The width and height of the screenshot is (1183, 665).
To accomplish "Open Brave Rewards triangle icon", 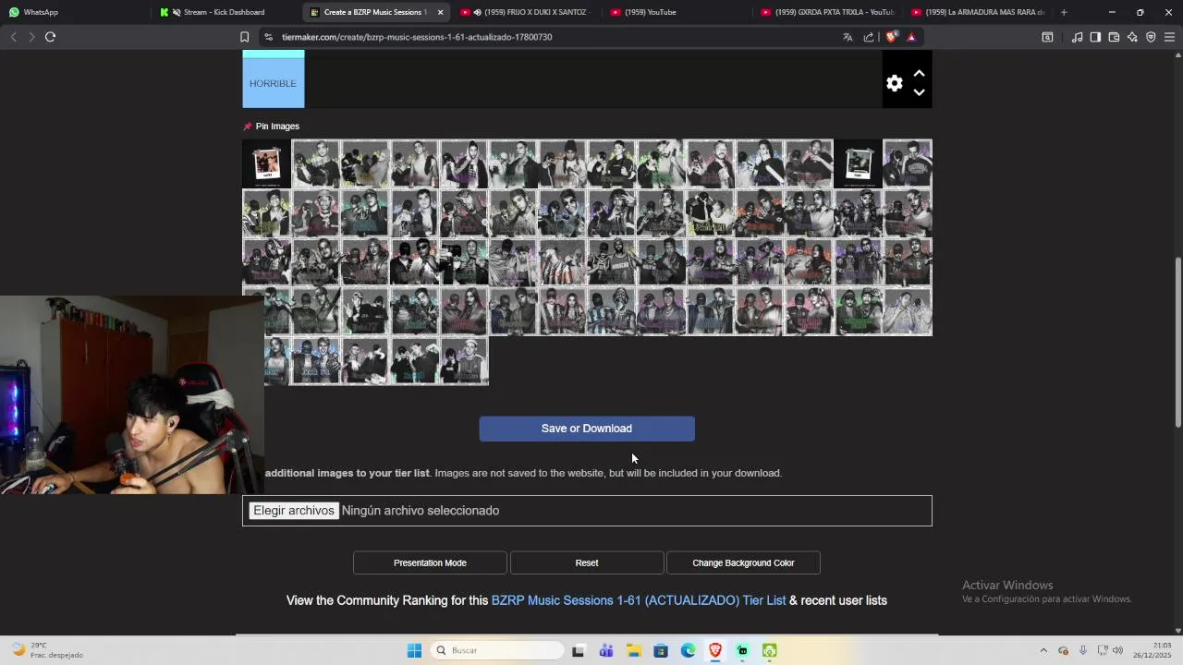I will [x=911, y=37].
